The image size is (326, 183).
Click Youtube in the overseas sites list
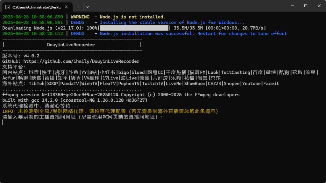tap(252, 84)
